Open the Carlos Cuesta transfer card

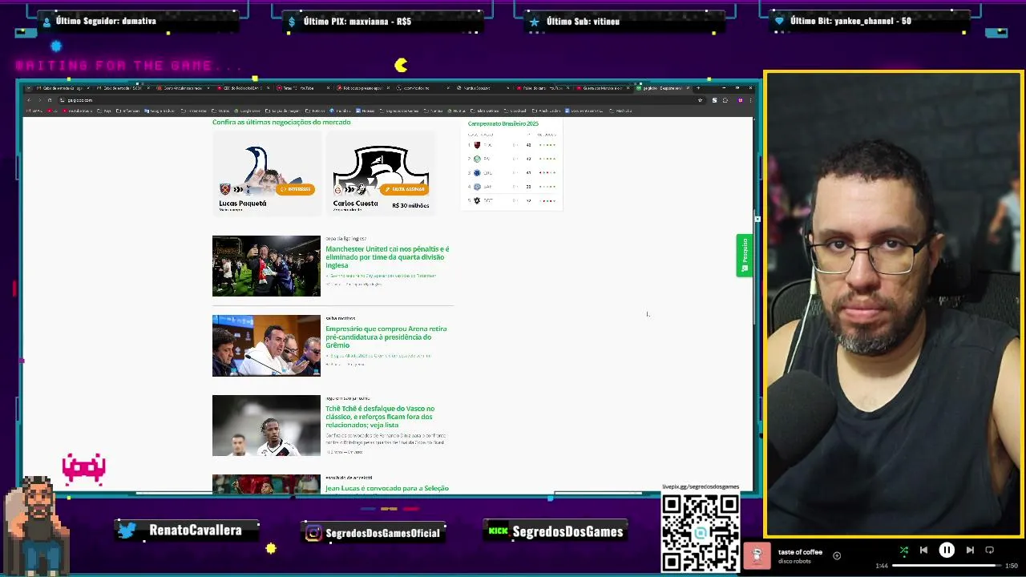click(382, 173)
